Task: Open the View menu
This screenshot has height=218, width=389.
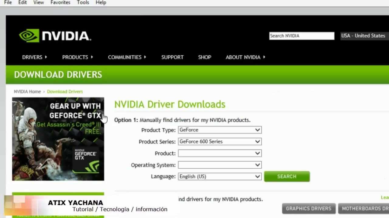Action: [39, 2]
